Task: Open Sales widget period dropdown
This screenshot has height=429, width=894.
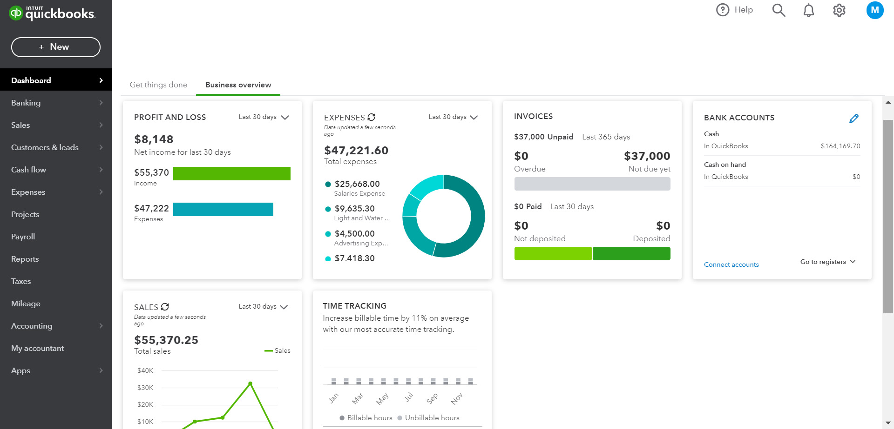Action: point(264,307)
